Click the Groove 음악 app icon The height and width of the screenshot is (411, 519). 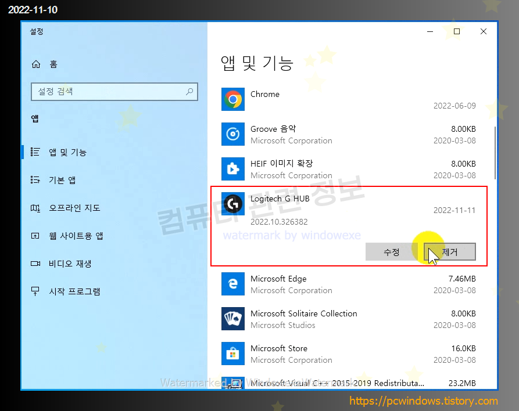233,134
